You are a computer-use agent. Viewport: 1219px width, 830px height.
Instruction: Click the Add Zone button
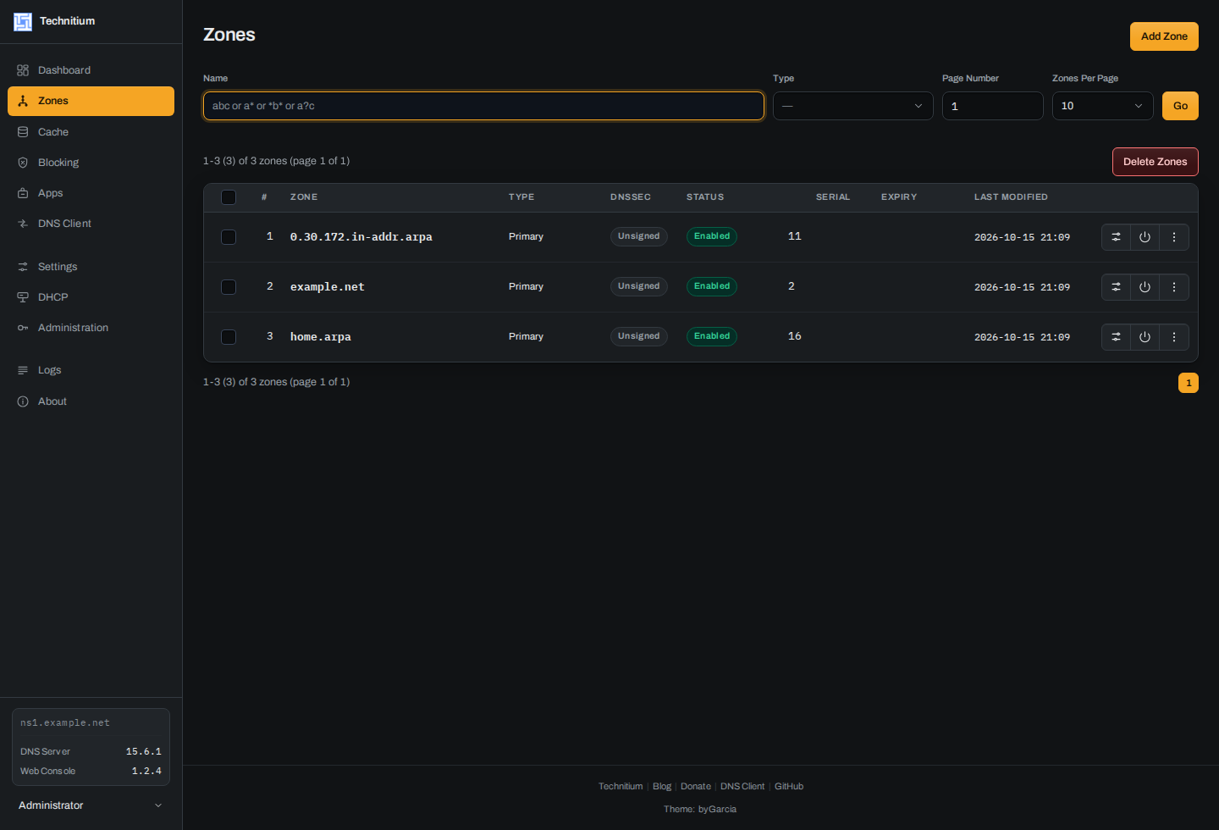click(1164, 36)
